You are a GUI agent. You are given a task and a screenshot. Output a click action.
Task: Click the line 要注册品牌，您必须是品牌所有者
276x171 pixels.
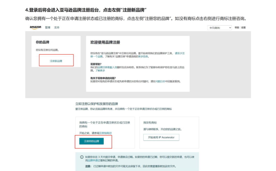(x=124, y=109)
